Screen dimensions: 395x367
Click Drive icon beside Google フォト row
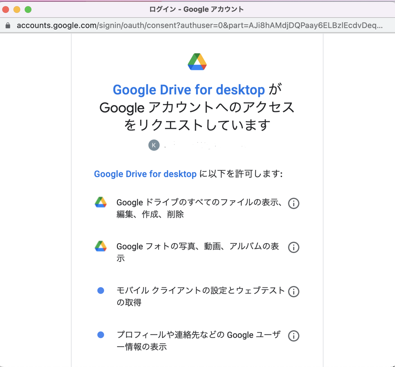tap(101, 246)
